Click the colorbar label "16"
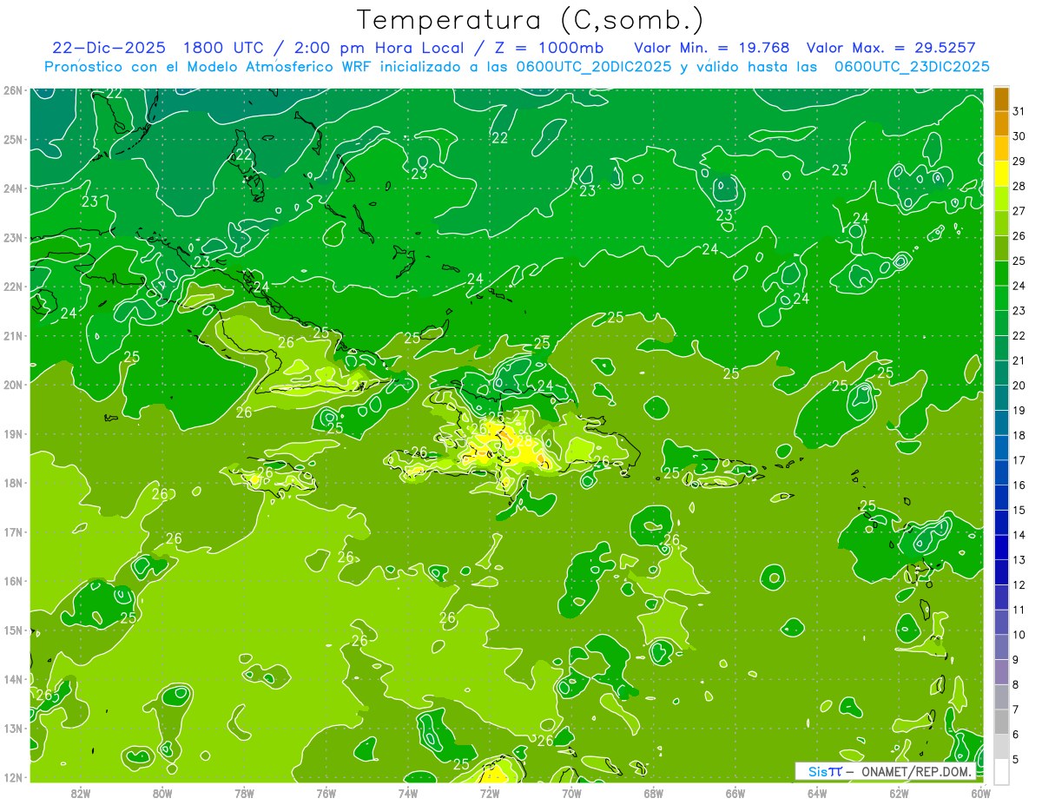 (x=1019, y=485)
